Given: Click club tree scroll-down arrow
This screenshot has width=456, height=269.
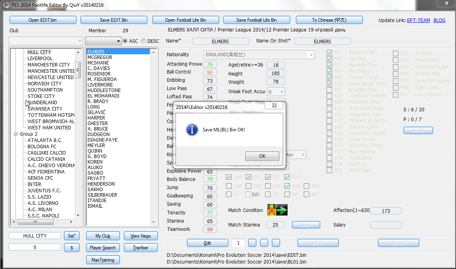Looking at the screenshot, I should pyautogui.click(x=78, y=216).
